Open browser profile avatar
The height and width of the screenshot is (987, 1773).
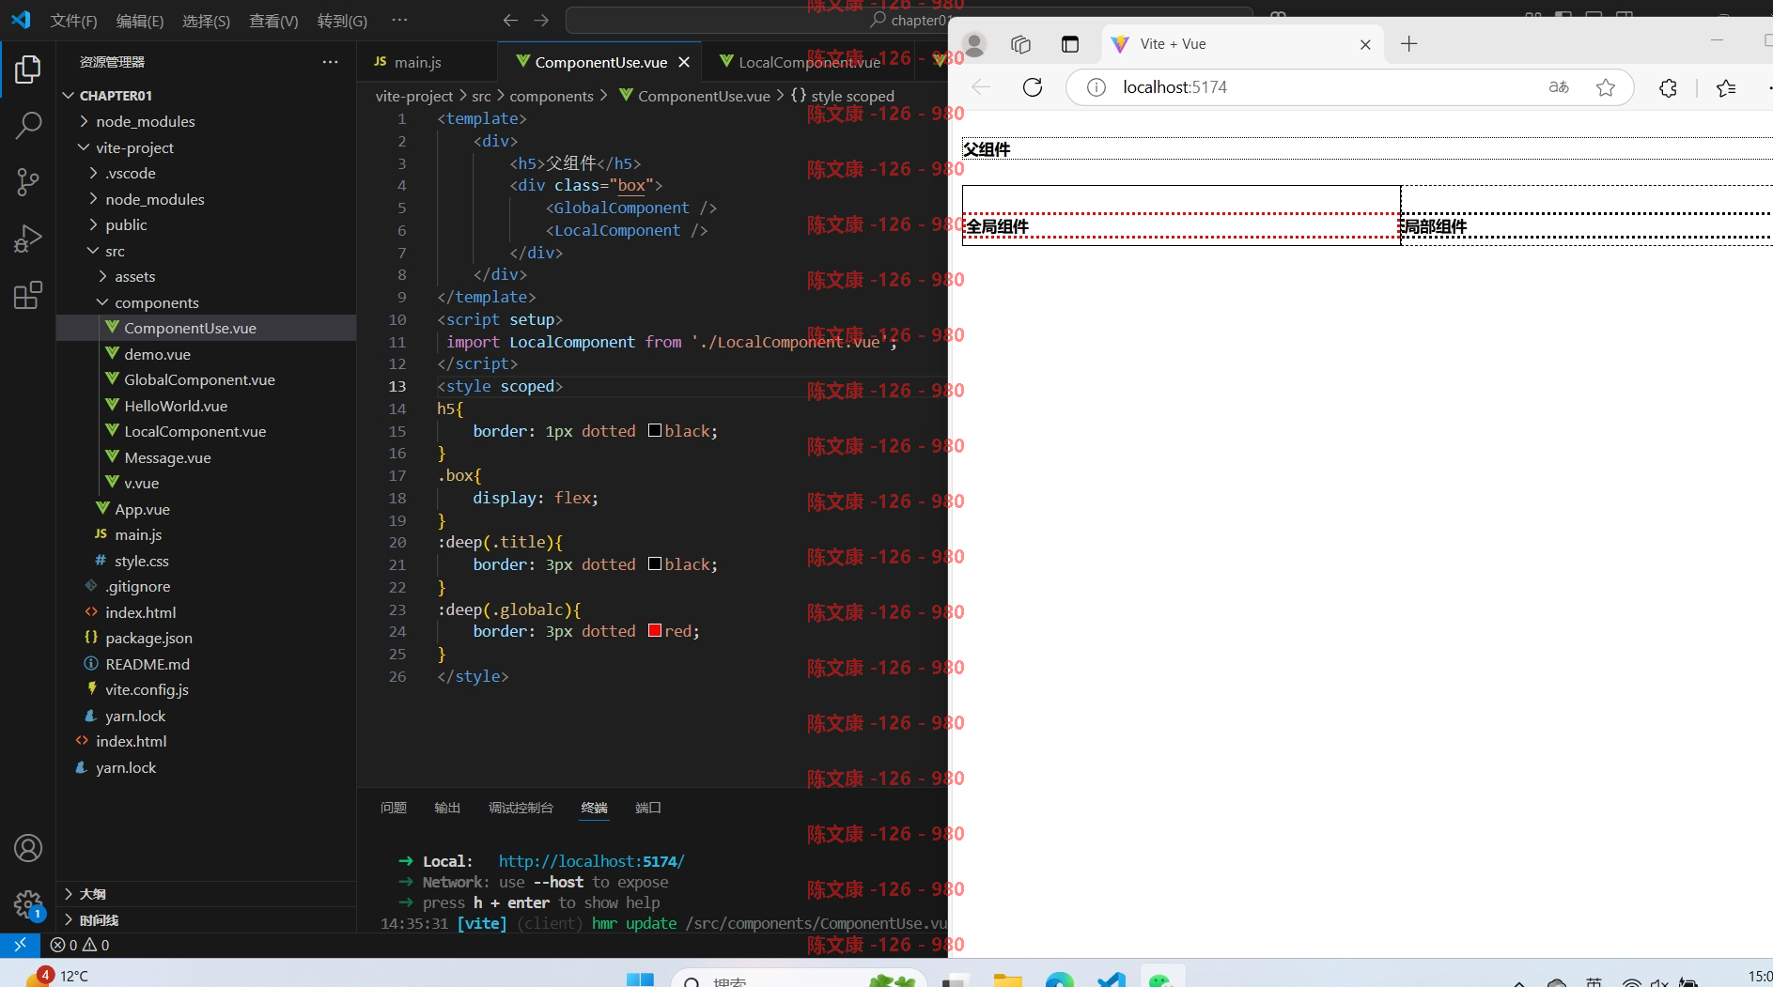click(974, 44)
